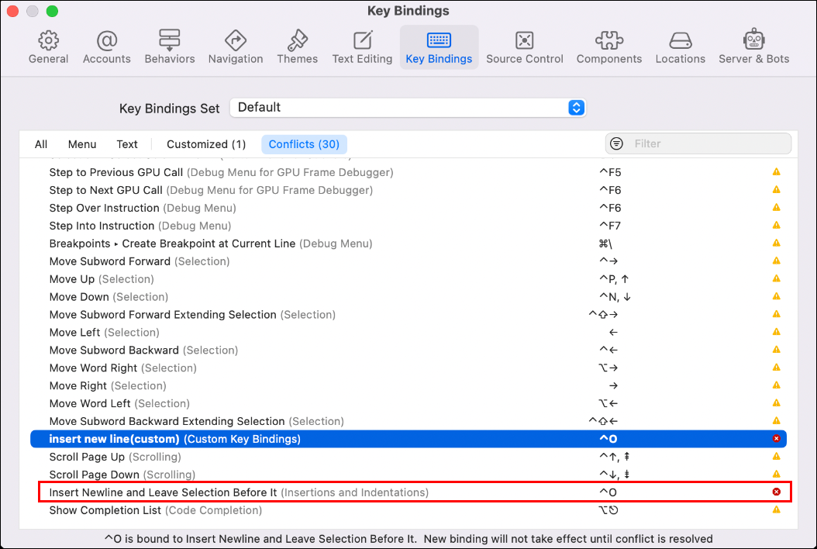This screenshot has height=549, width=817.
Task: Open the Behaviors preferences pane
Action: tap(170, 47)
